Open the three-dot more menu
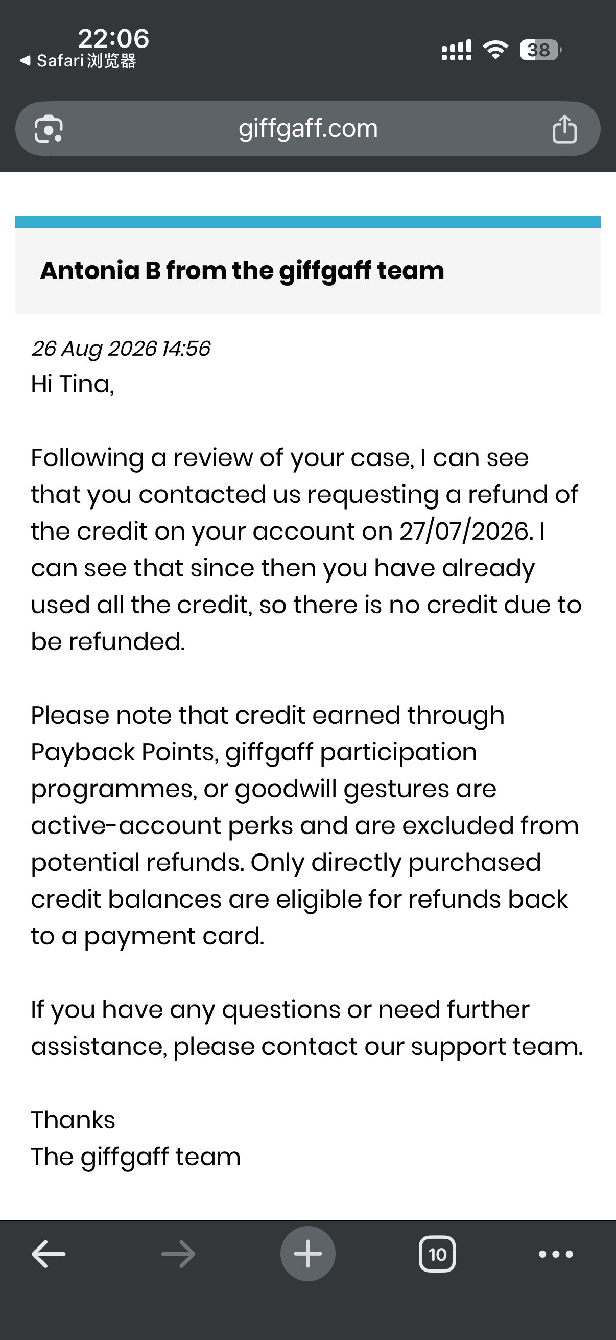 point(556,1254)
